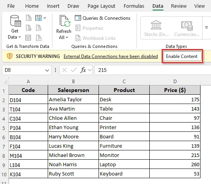The image size is (211, 184).
Task: Open the Get Data dropdown menu
Action: (14, 27)
